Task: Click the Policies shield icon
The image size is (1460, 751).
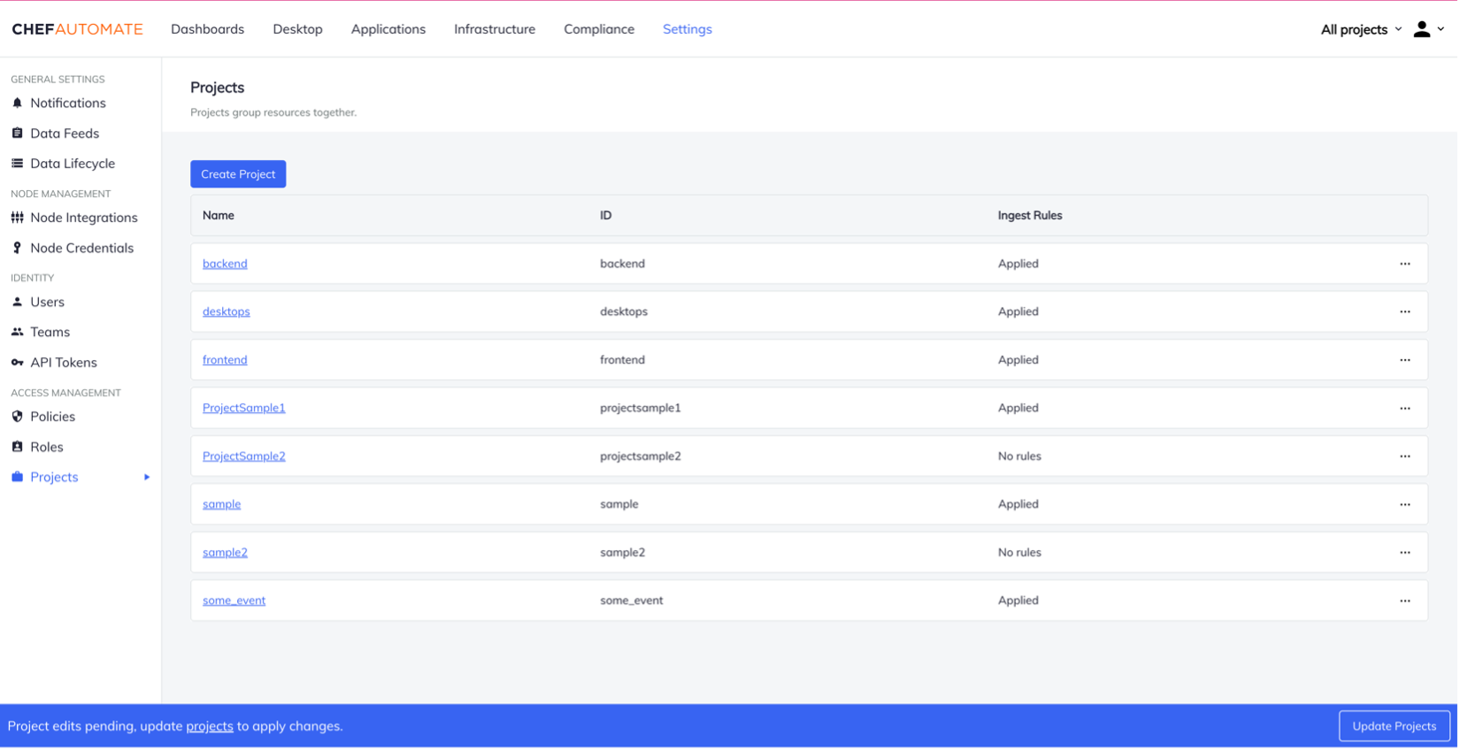Action: coord(17,417)
